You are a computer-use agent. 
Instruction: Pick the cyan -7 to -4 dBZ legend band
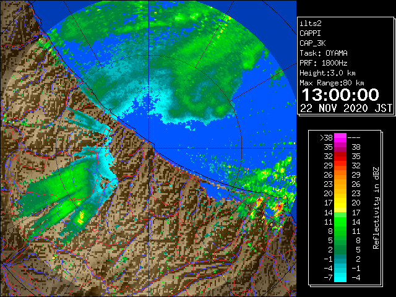340,277
